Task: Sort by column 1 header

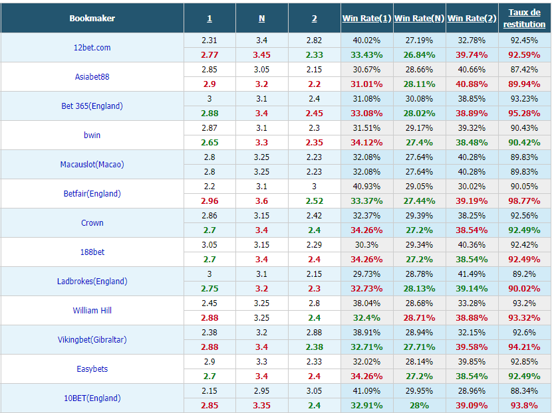Action: [x=209, y=19]
